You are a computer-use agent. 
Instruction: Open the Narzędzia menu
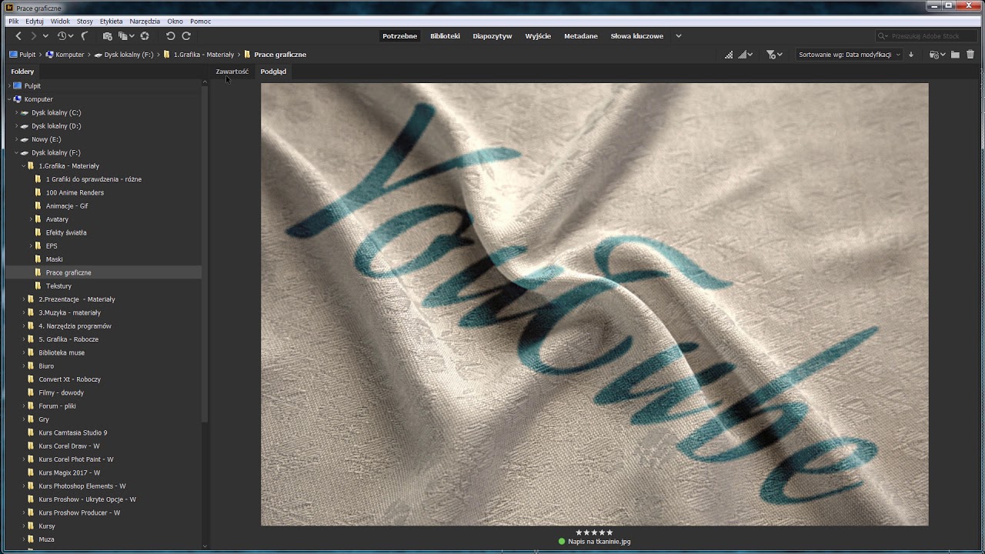[145, 22]
